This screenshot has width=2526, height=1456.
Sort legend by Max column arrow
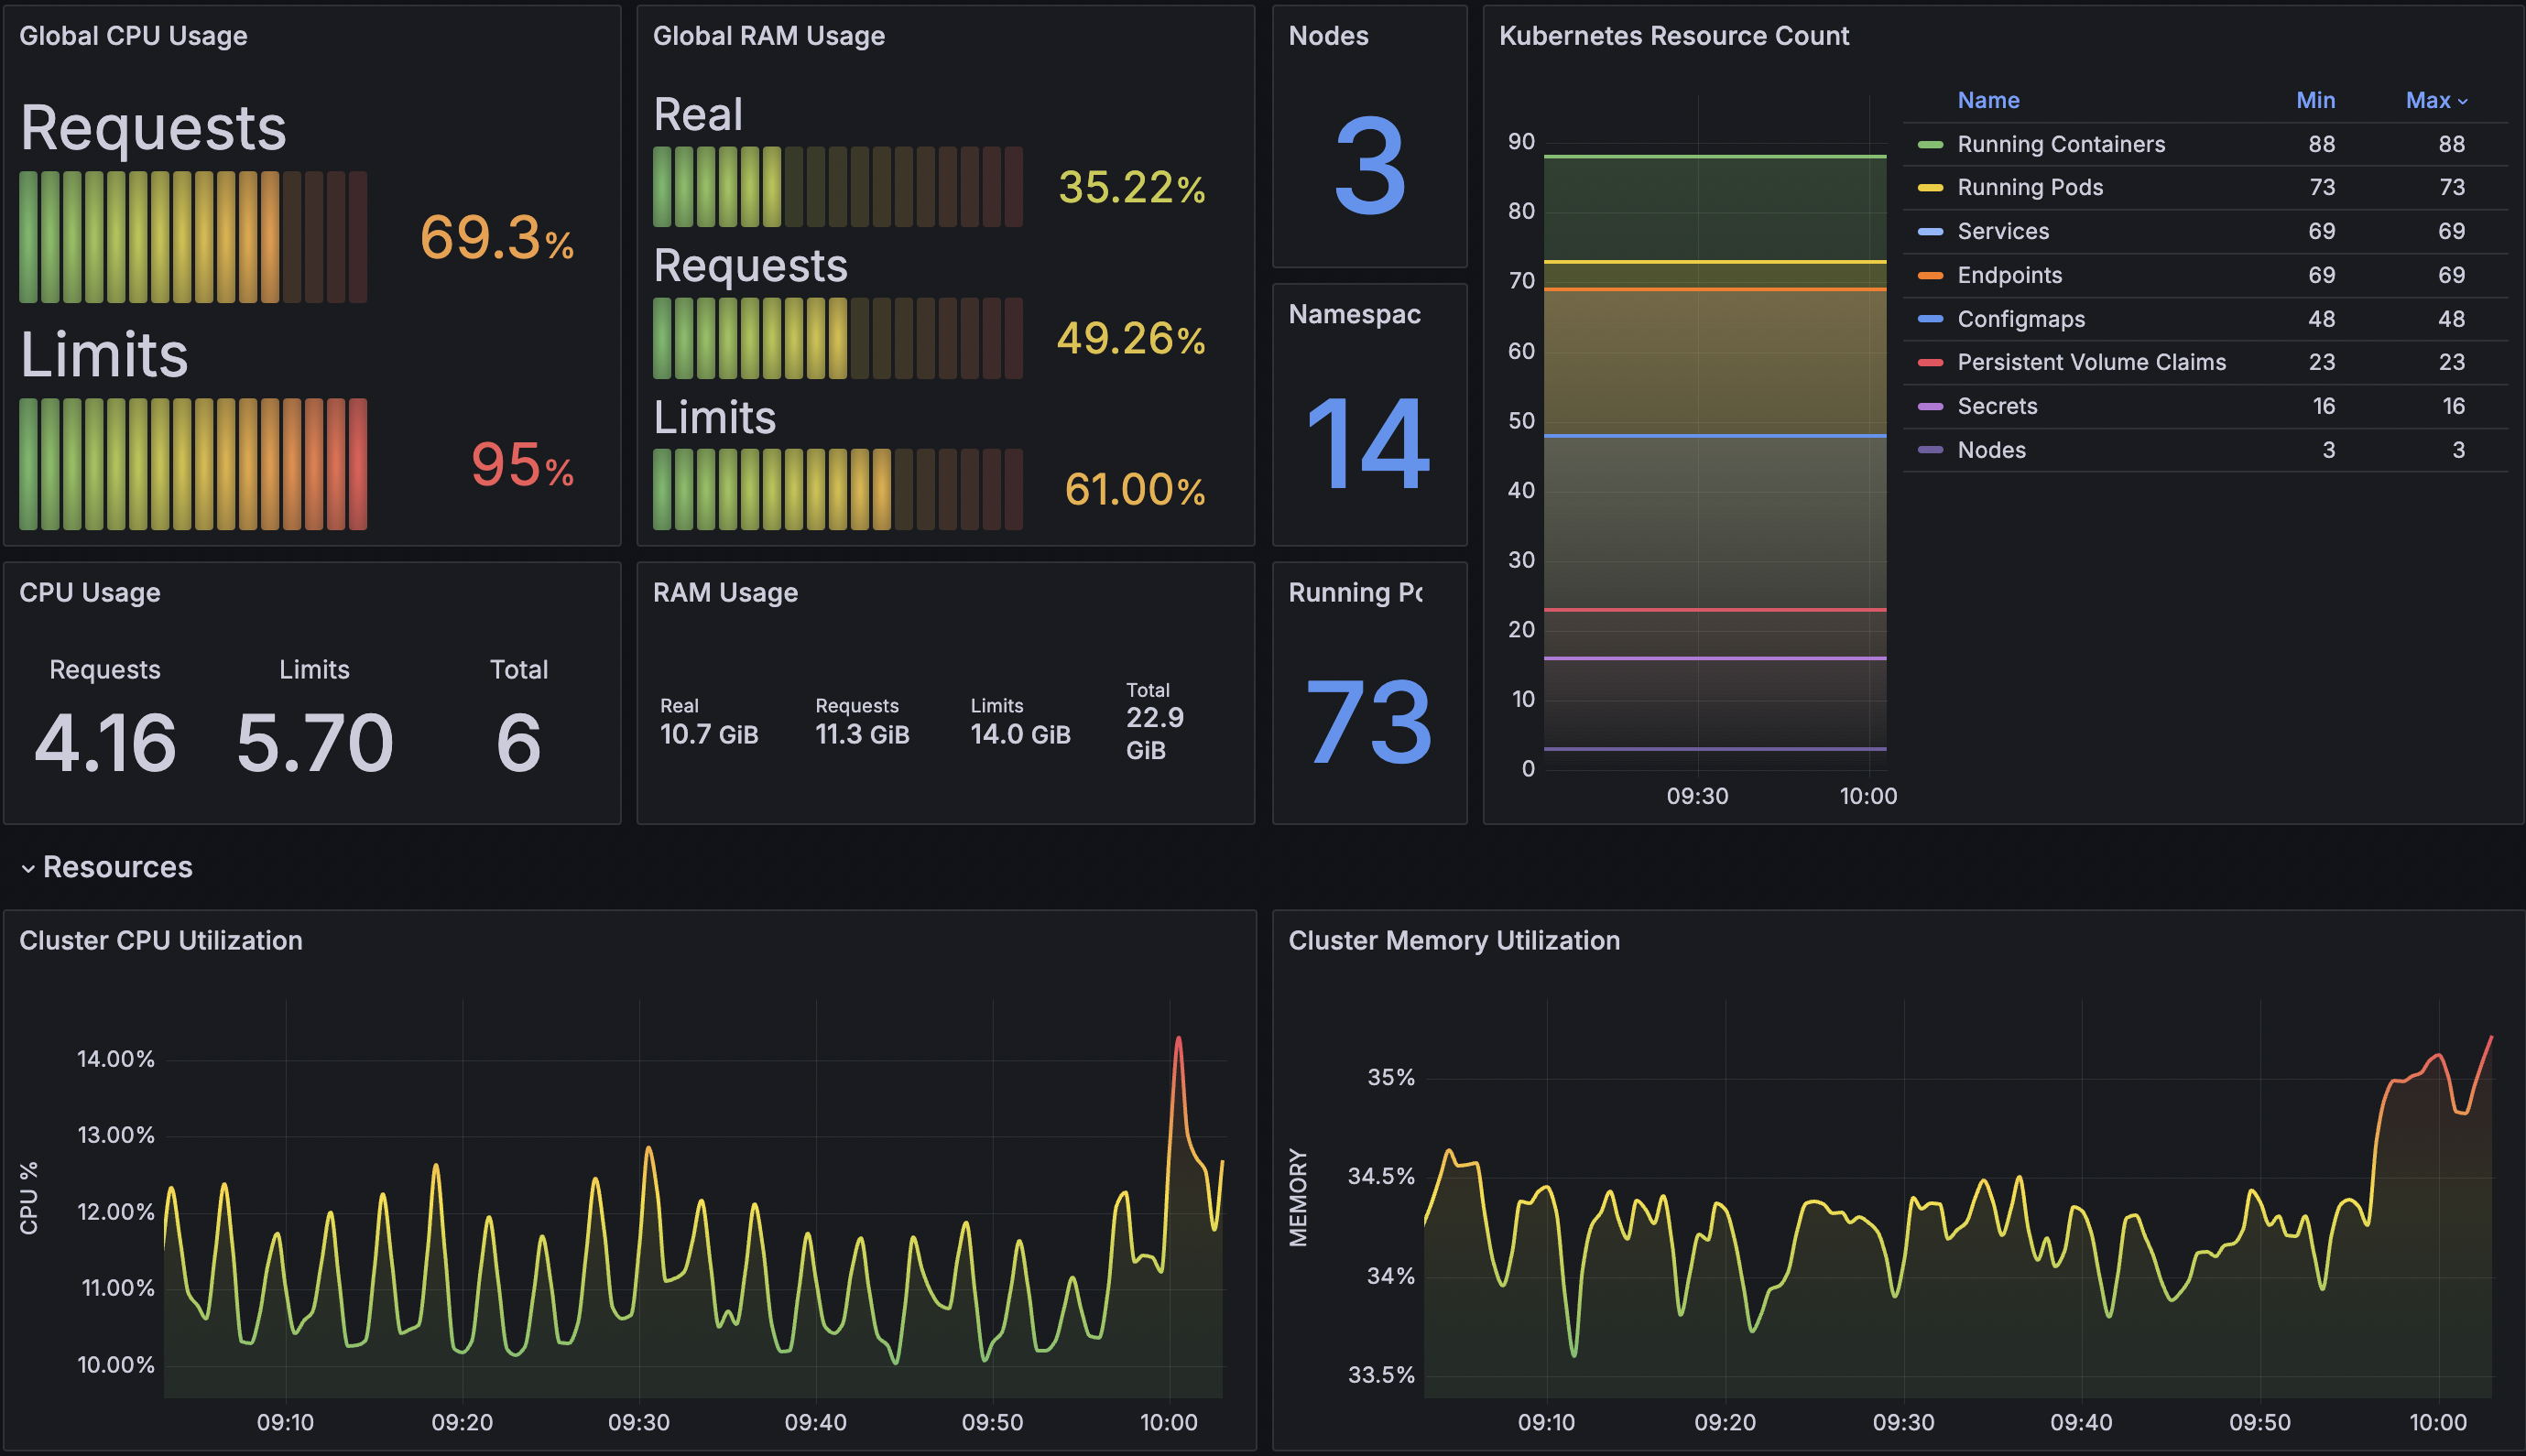(x=2462, y=101)
